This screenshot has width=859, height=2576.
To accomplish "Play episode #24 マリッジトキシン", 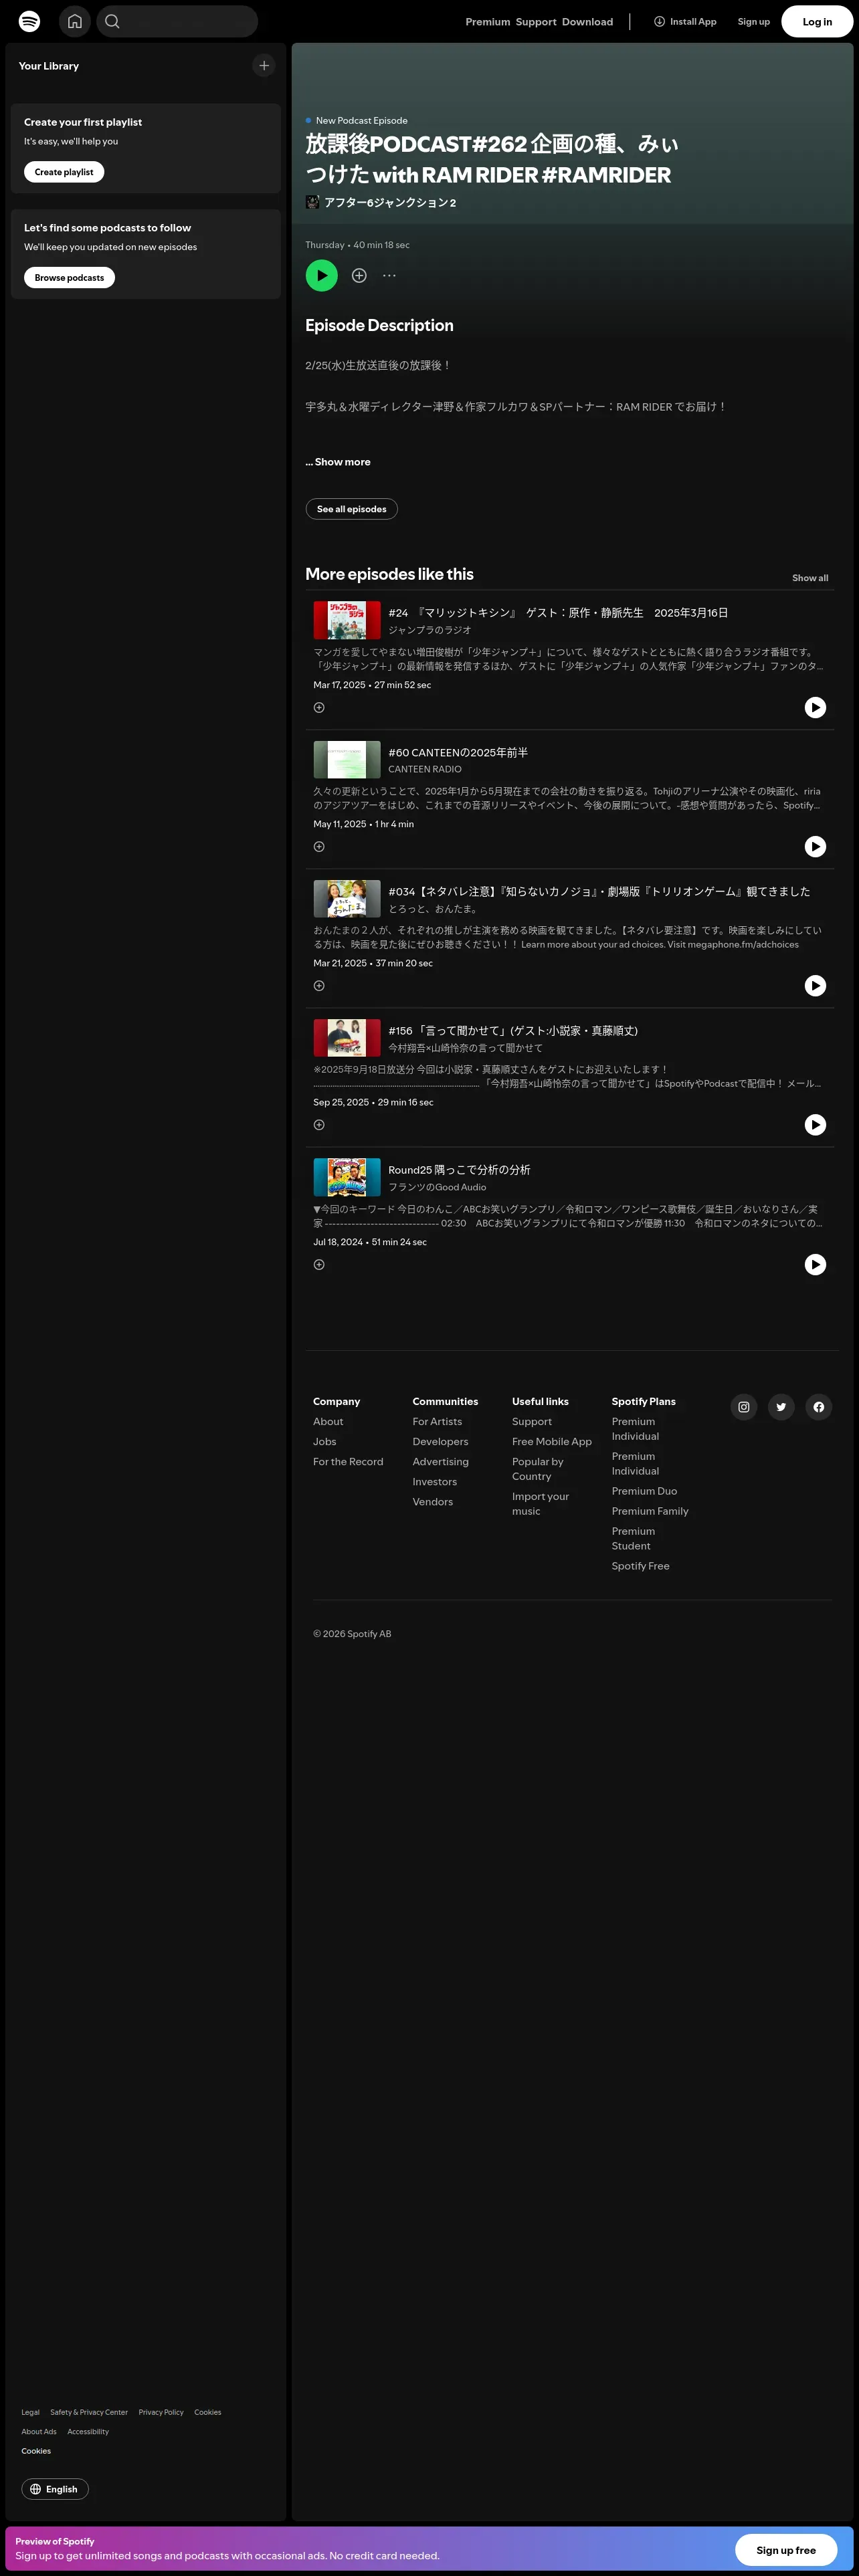I will (815, 707).
